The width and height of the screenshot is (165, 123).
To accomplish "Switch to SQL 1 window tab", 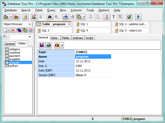I will coord(92,24).
